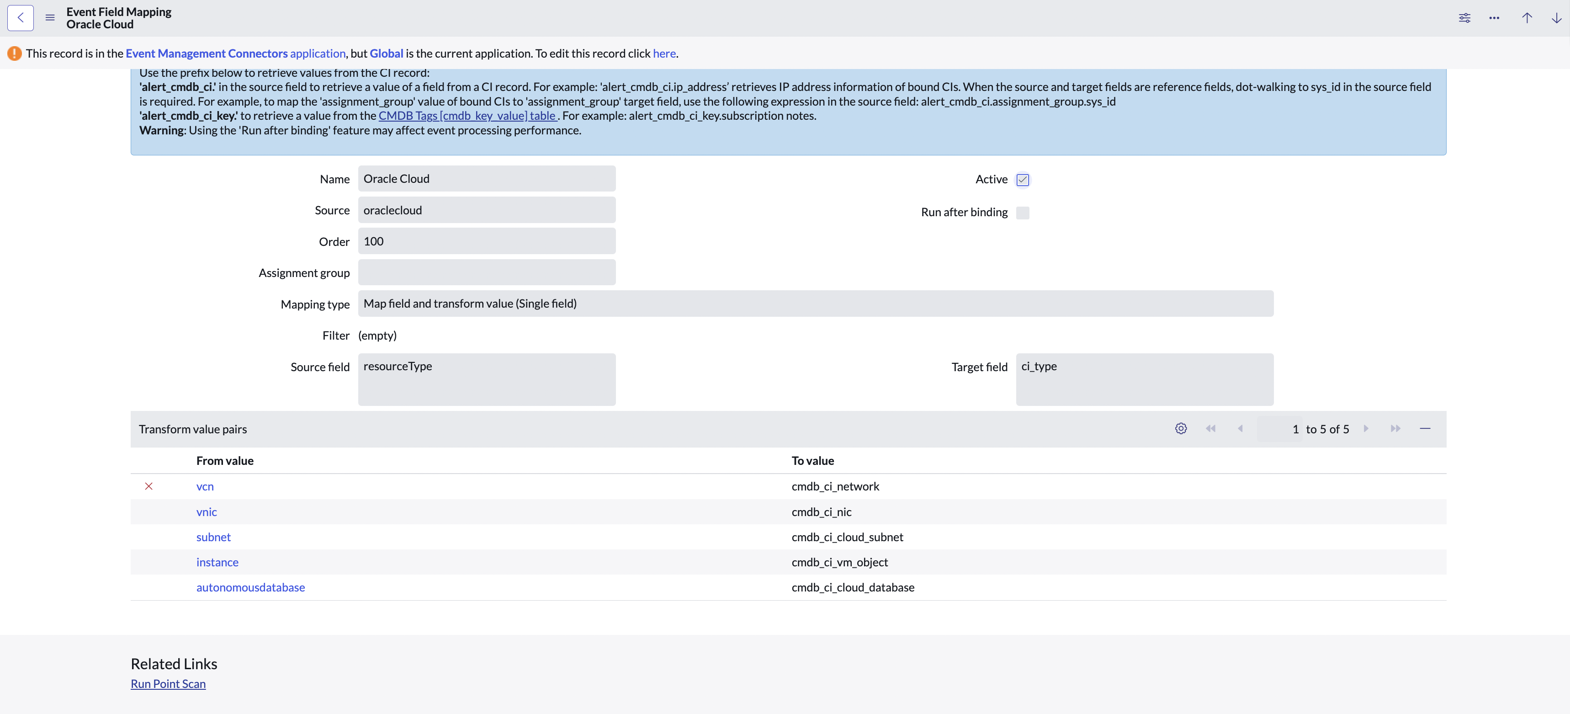Screen dimensions: 1570x714
Task: Go to next page of value pairs
Action: coord(1366,429)
